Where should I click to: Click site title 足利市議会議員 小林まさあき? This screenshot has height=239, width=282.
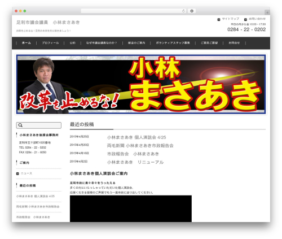(x=48, y=23)
